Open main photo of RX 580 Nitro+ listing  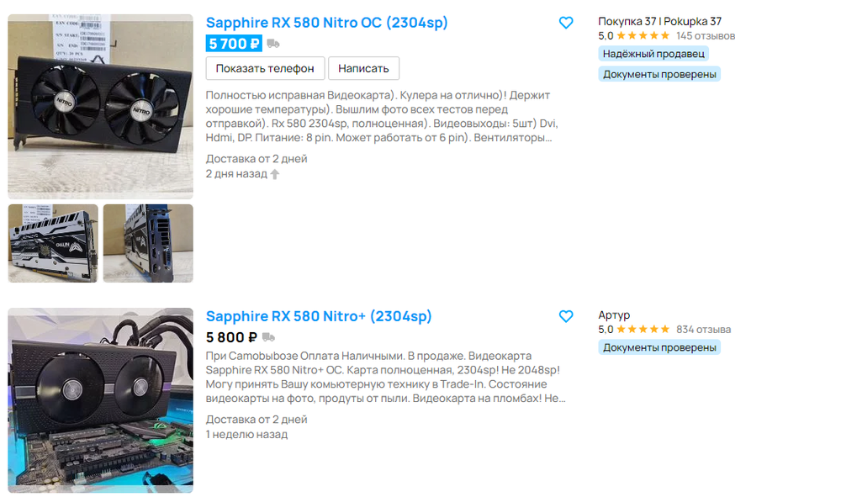click(x=101, y=400)
